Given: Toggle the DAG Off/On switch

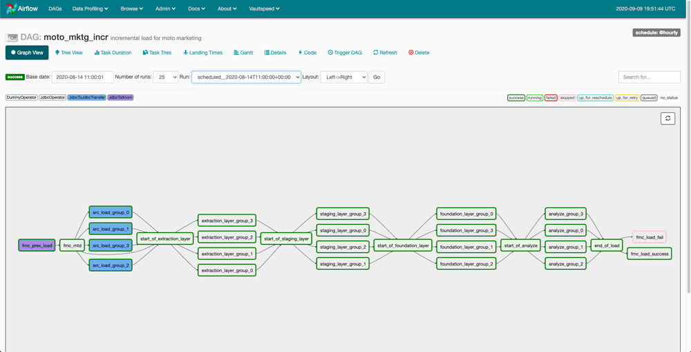Looking at the screenshot, I should pyautogui.click(x=12, y=38).
